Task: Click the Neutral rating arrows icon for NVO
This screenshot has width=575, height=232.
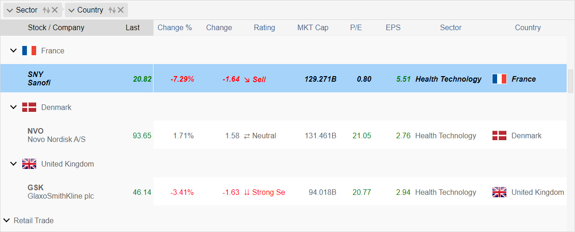Action: 247,136
